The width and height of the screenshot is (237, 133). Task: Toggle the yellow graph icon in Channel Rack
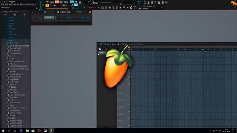90,12
